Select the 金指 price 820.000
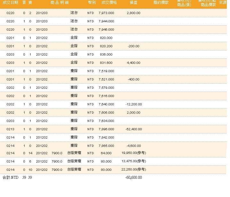Viewport: 230px width, 197px height. pos(106,38)
